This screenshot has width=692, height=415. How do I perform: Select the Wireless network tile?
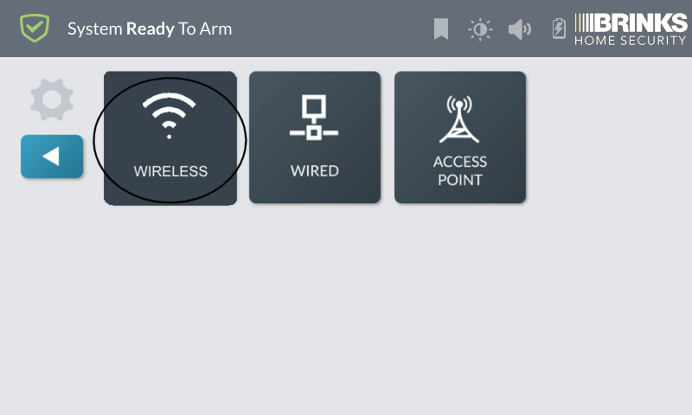(170, 138)
